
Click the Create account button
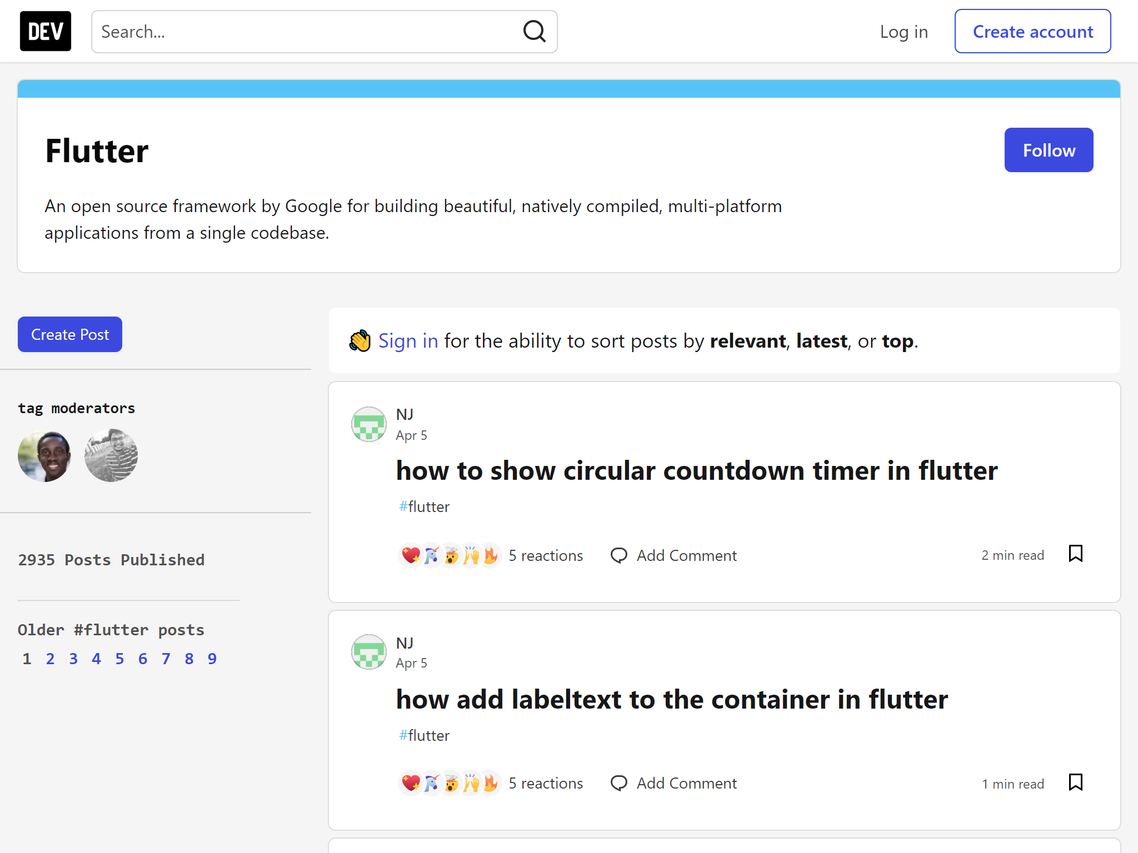click(1033, 32)
